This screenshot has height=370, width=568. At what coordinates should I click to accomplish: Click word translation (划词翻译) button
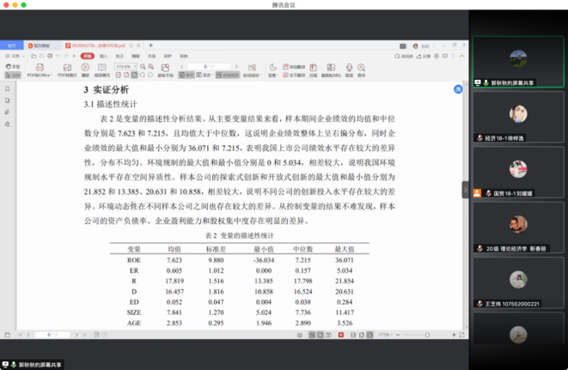click(x=294, y=67)
